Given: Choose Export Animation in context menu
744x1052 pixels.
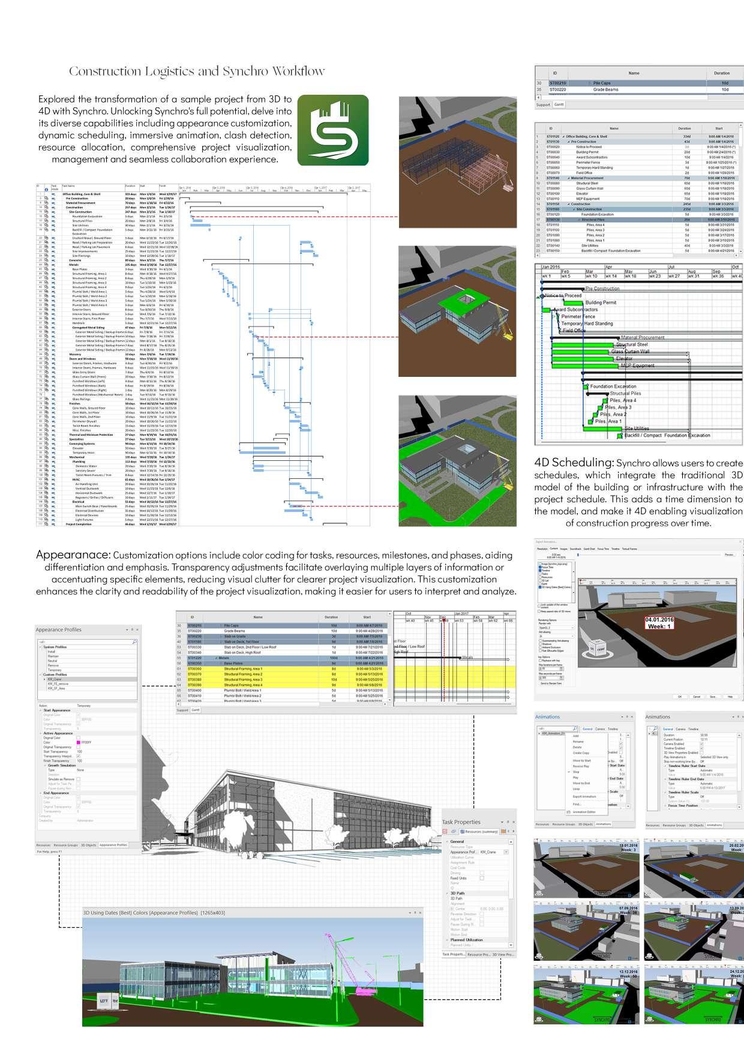Looking at the screenshot, I should 584,796.
